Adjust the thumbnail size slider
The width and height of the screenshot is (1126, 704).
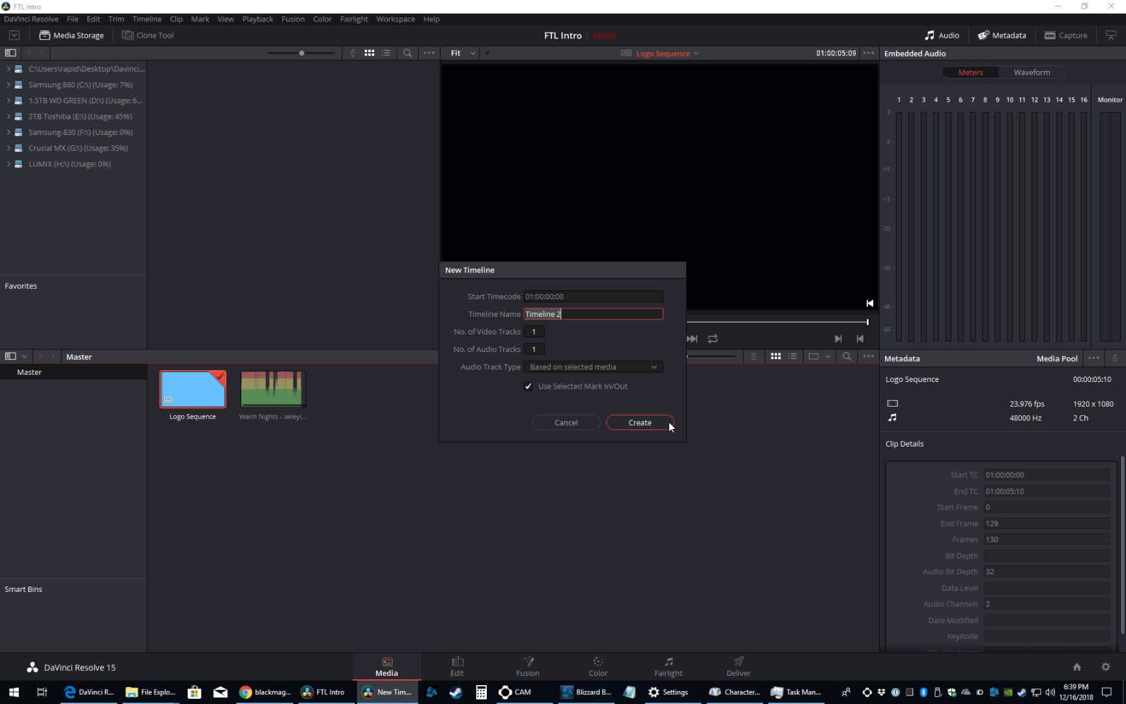click(301, 53)
